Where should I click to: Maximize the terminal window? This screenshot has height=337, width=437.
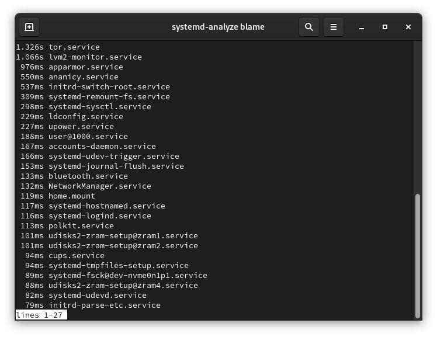pyautogui.click(x=385, y=27)
